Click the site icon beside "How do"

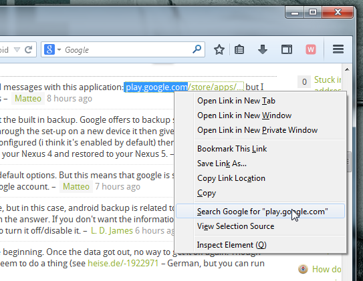tap(303, 269)
